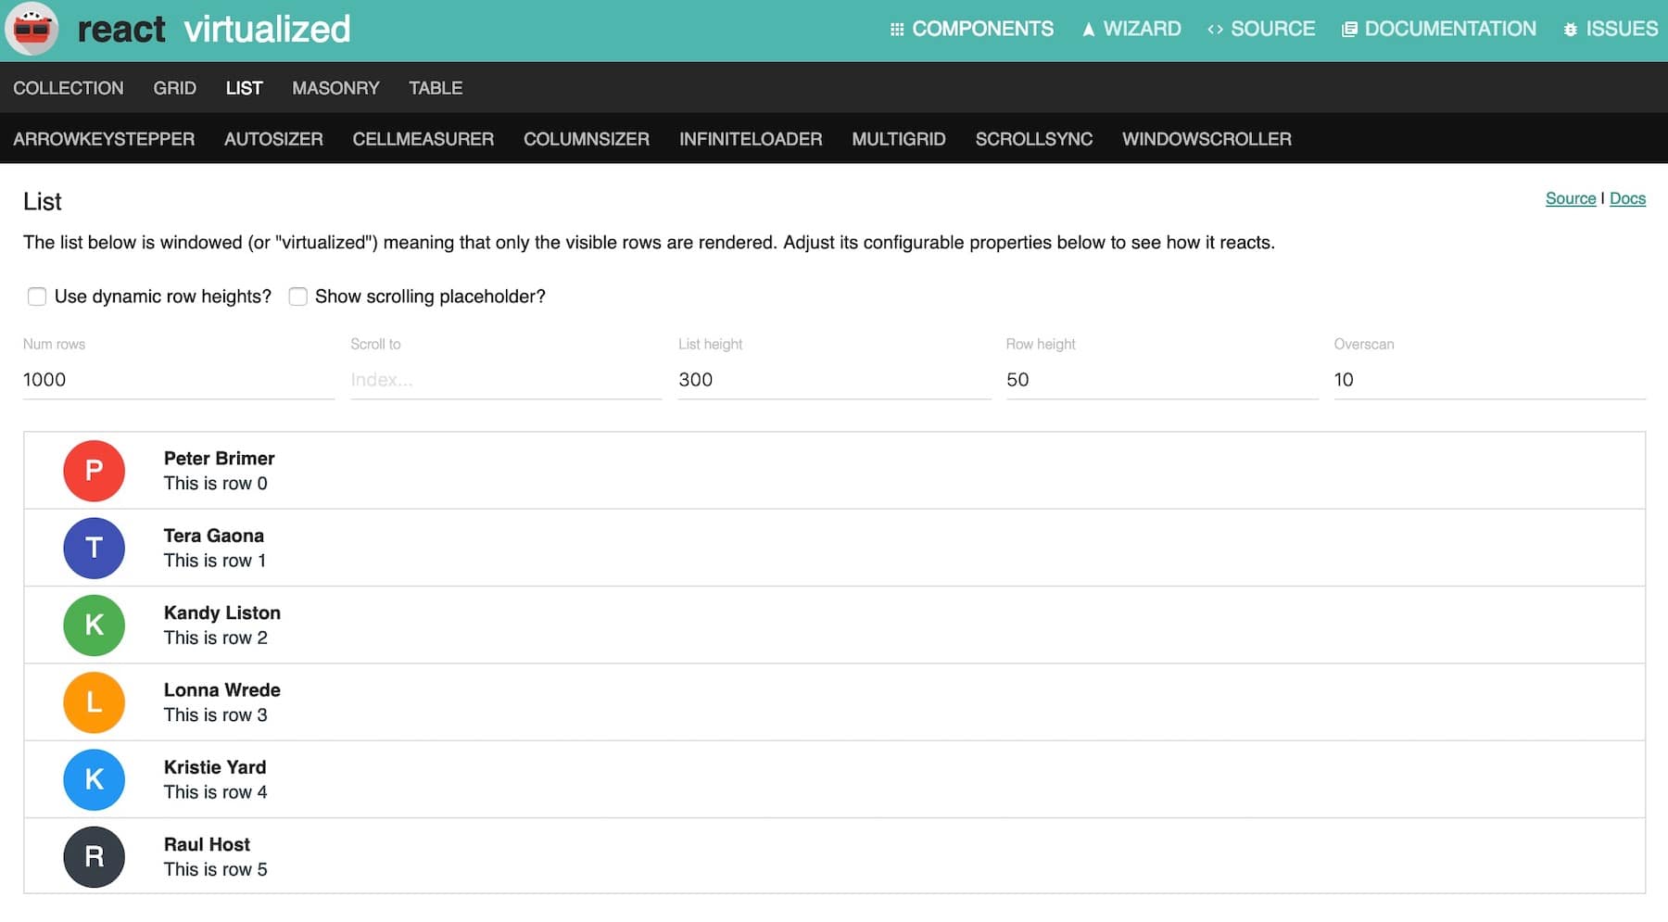The width and height of the screenshot is (1668, 922).
Task: Click the react-virtualized logo
Action: coord(34,29)
